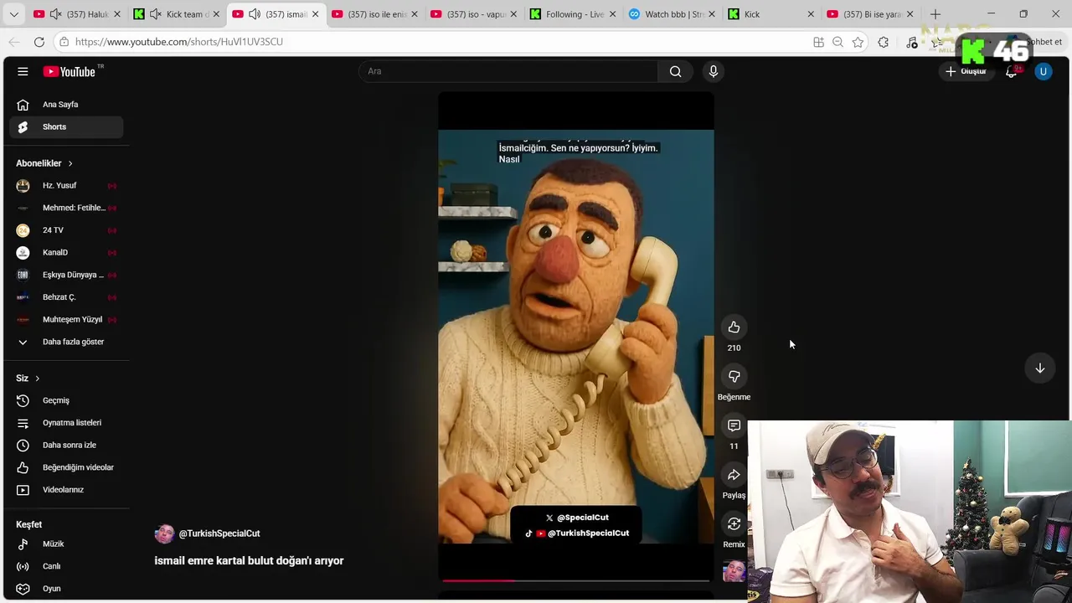Image resolution: width=1072 pixels, height=603 pixels.
Task: Open Oynatma listeleri
Action: click(x=67, y=423)
